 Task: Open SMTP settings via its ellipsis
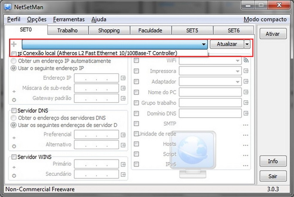(246, 125)
